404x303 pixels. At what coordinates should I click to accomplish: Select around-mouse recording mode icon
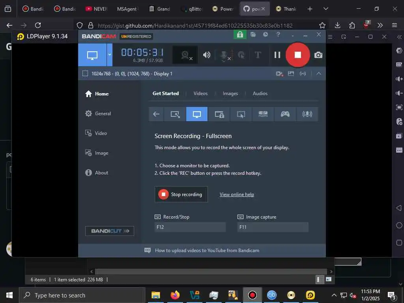pyautogui.click(x=241, y=114)
